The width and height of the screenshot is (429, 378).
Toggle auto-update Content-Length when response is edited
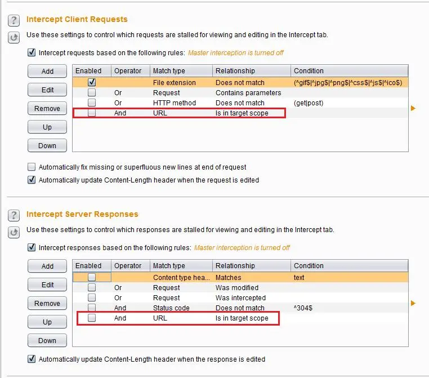click(32, 359)
